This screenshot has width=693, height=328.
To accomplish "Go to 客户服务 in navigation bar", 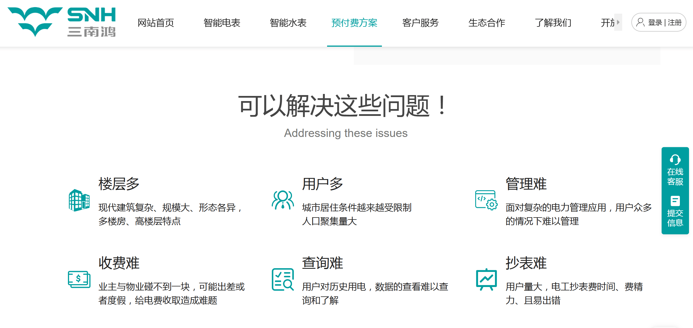I will pos(420,23).
